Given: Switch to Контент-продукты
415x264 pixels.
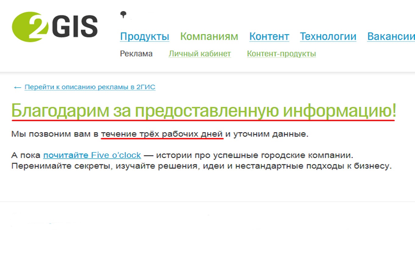Looking at the screenshot, I should click(281, 54).
